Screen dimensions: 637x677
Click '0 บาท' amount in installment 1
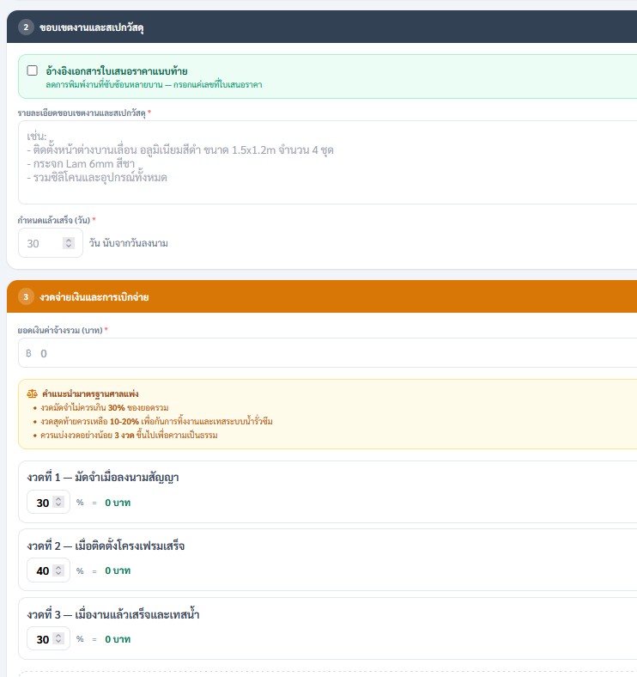coord(118,503)
